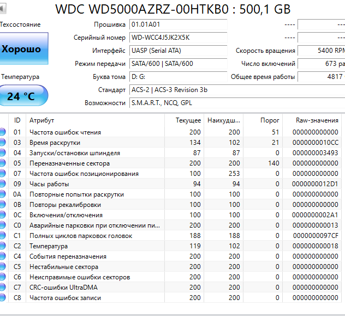Click the disk title WDC WD5000AZRZ-00HTKB0

click(174, 9)
